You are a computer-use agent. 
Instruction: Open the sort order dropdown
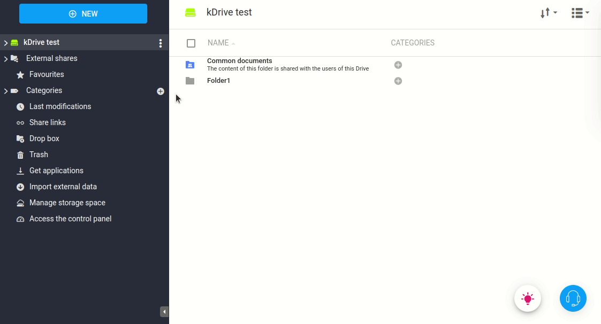[x=549, y=13]
